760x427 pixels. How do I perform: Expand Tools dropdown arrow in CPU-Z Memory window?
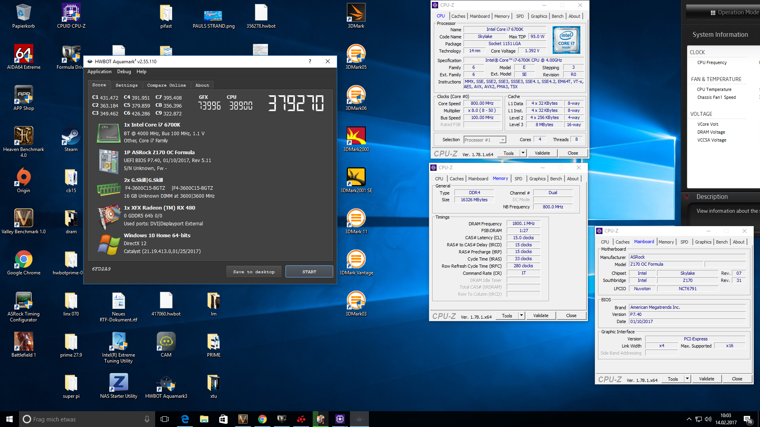(x=521, y=316)
